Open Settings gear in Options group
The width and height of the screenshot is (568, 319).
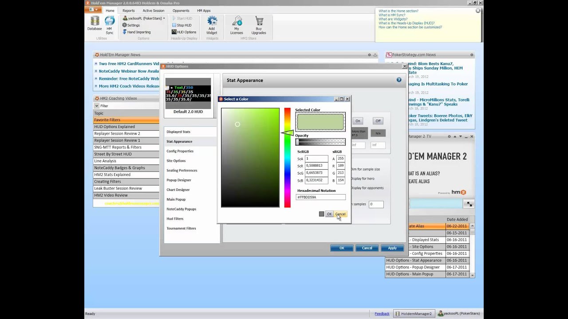[131, 25]
